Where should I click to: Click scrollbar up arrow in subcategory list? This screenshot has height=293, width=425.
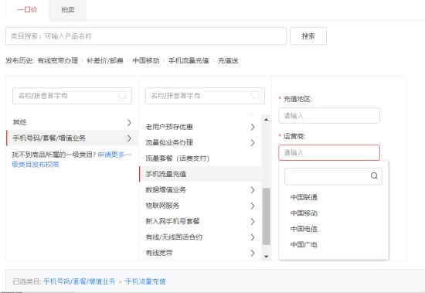[x=266, y=120]
